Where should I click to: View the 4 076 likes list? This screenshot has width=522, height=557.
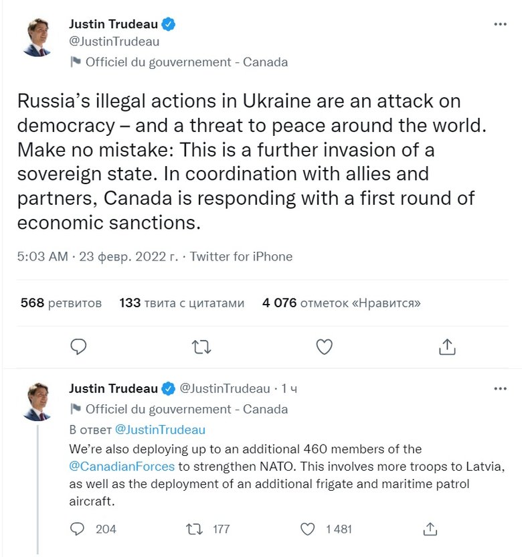pos(341,303)
